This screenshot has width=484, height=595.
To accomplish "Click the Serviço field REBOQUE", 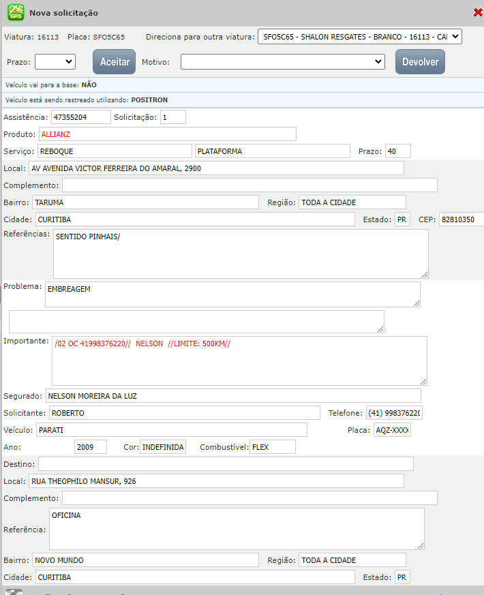I will point(115,151).
